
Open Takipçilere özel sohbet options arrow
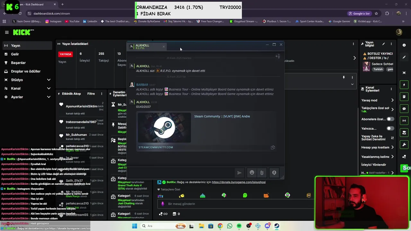tap(392, 109)
